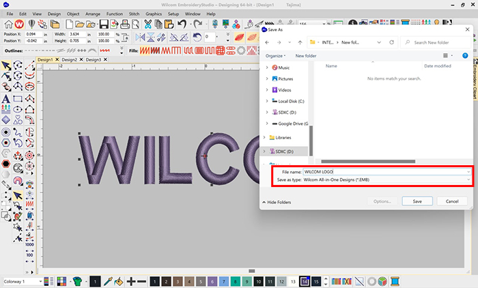
Task: Refresh the folder view
Action: [x=391, y=42]
